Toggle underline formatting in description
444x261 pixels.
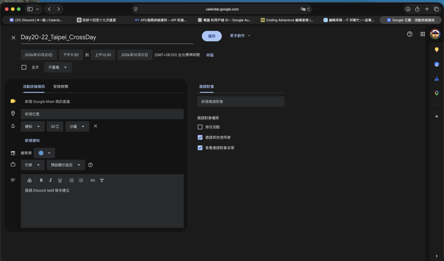(x=60, y=180)
